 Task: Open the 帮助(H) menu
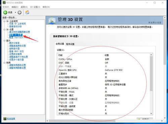pos(46,7)
